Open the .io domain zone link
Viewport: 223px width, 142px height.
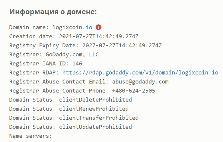[89, 27]
